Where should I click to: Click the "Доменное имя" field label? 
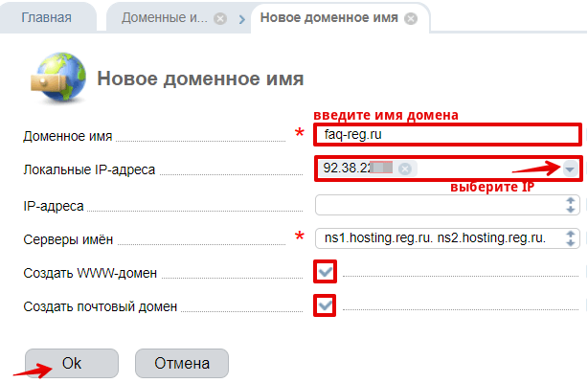(x=61, y=136)
